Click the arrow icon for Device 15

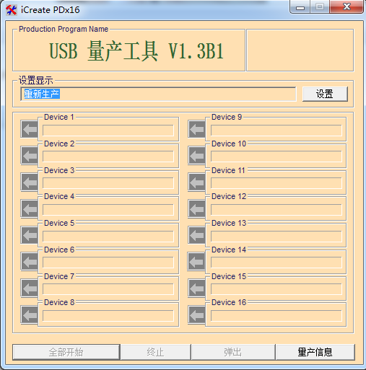tap(196, 288)
